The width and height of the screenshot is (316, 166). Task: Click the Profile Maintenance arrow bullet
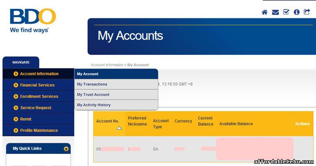[x=16, y=131]
